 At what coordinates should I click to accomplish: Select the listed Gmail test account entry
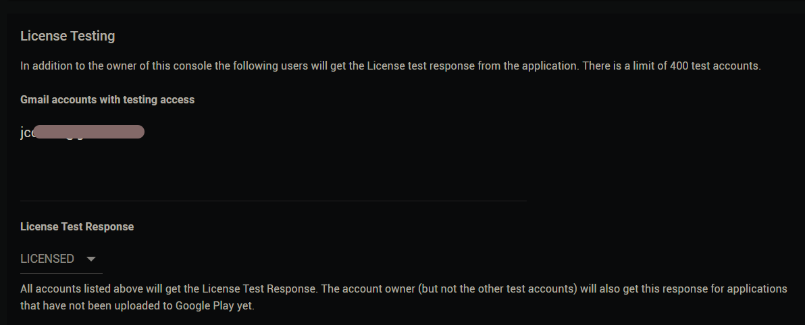click(82, 132)
